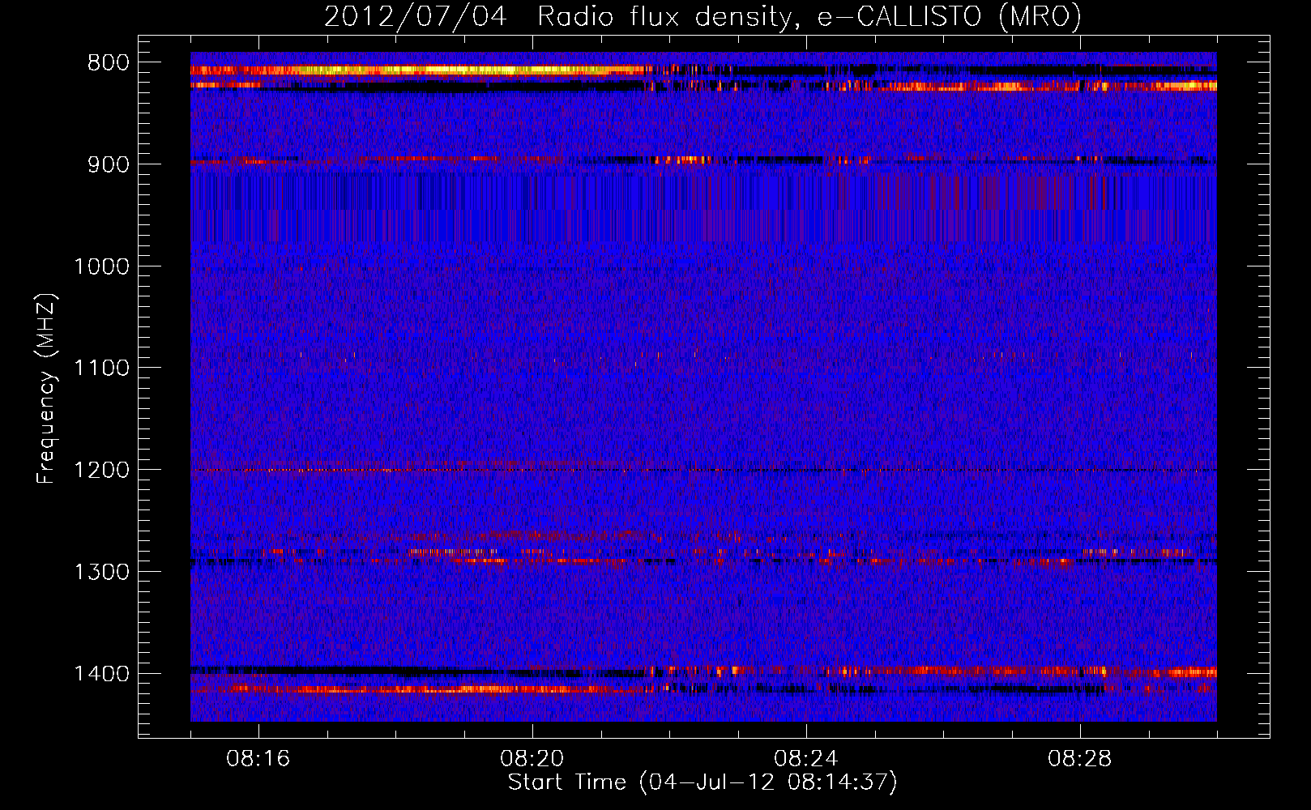Click the 'Start Time (04-Jul-12 08:14:37)' axis title

(x=702, y=782)
